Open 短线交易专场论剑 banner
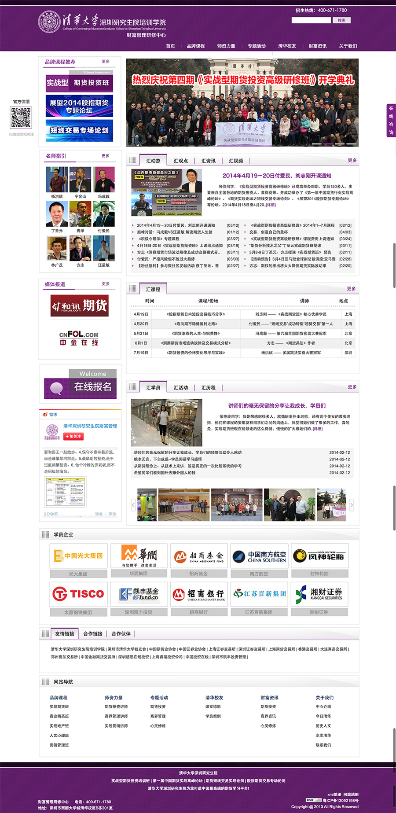This screenshot has height=813, width=396. click(x=80, y=130)
